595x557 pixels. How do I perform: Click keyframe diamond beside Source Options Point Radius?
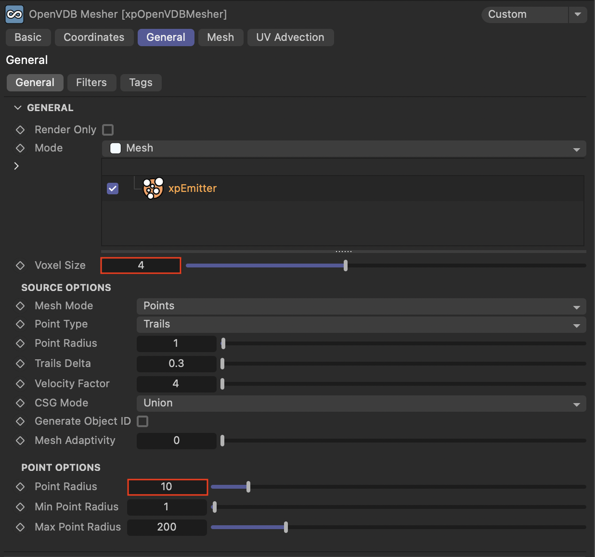point(20,343)
